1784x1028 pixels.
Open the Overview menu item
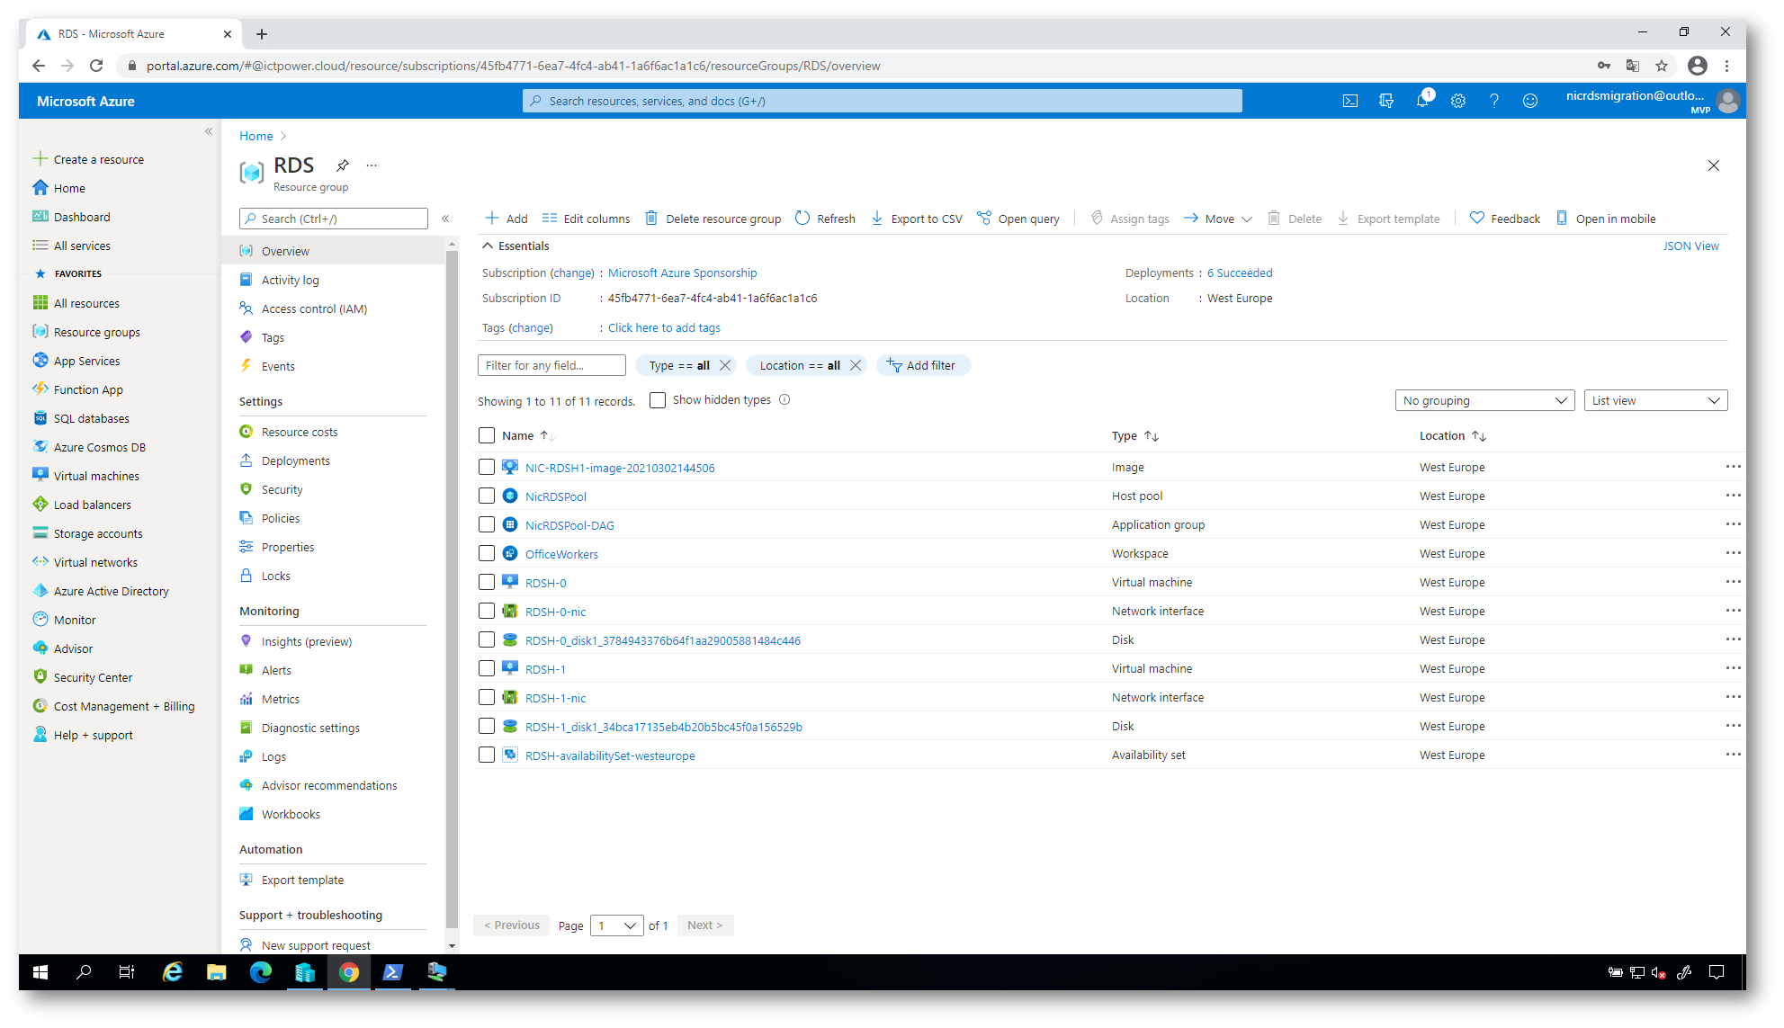click(335, 251)
